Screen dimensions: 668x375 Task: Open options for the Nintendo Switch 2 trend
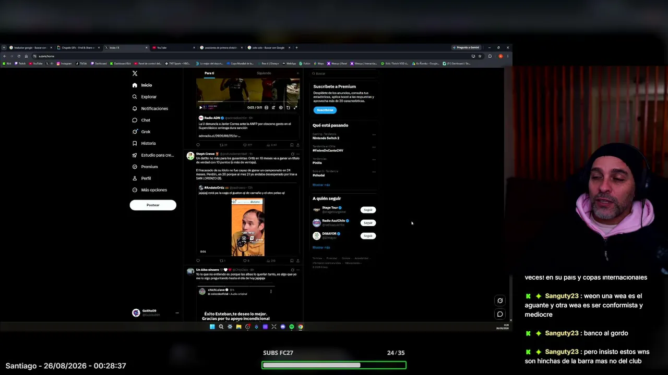tap(374, 135)
